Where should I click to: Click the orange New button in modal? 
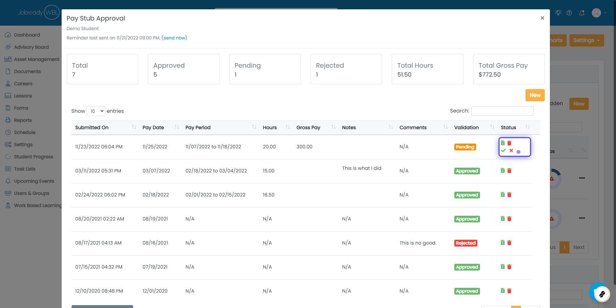535,95
